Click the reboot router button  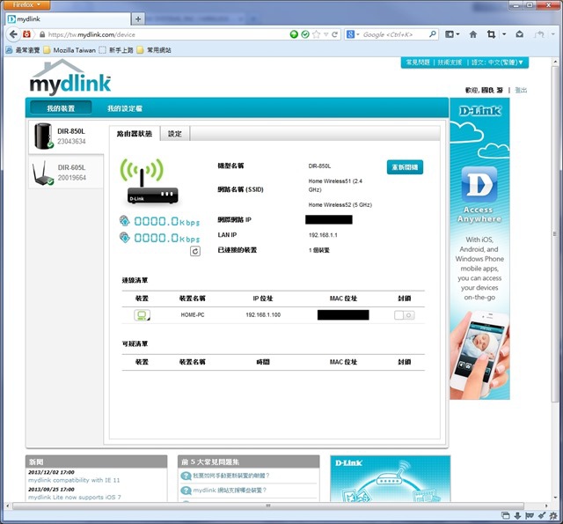(x=405, y=167)
